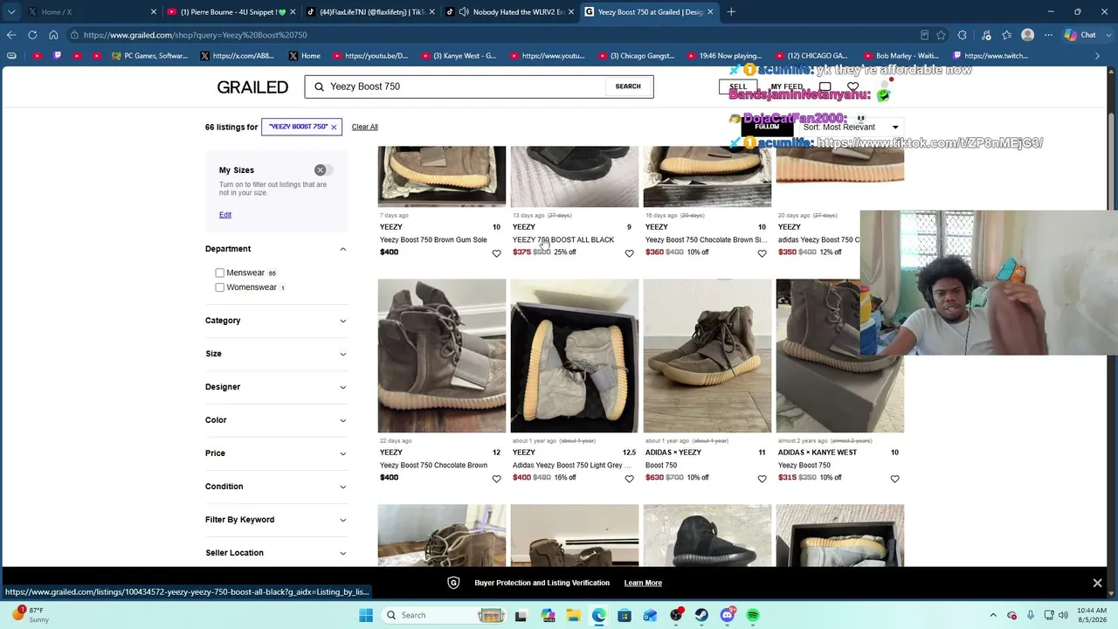This screenshot has height=629, width=1118.
Task: Open the browser home page
Action: [x=53, y=35]
